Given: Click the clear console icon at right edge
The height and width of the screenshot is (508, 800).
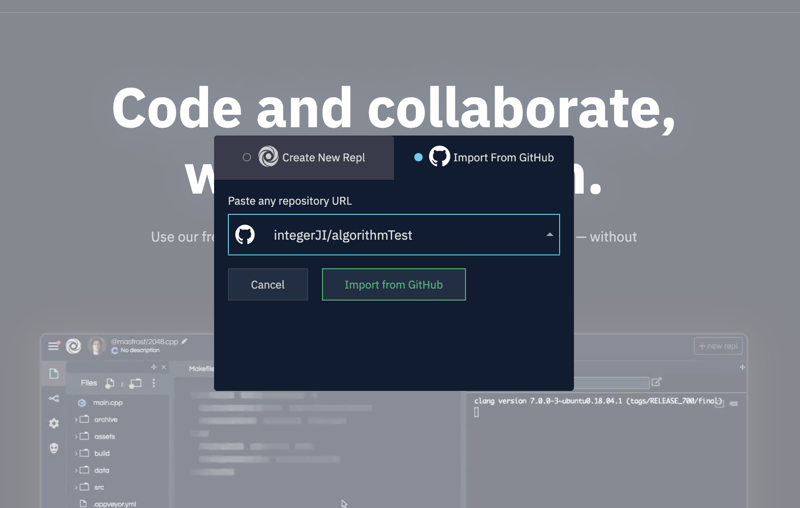Looking at the screenshot, I should click(x=734, y=403).
